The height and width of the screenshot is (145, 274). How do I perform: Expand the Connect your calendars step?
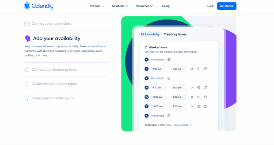click(x=51, y=24)
